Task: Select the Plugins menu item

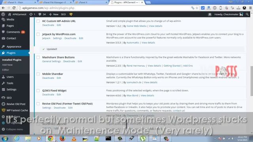Action: (15, 53)
